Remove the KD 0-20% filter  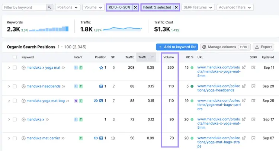[135, 7]
